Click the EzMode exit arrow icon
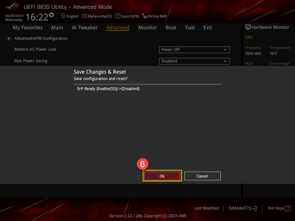The image size is (295, 221). click(254, 208)
